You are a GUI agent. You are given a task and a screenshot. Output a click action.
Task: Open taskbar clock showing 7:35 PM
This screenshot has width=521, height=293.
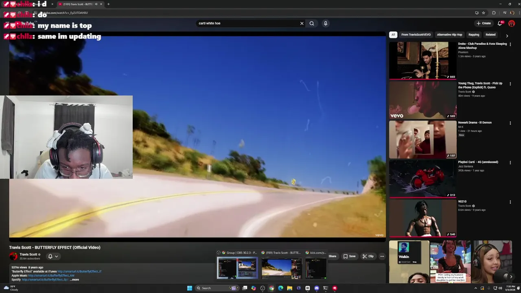[x=510, y=288]
